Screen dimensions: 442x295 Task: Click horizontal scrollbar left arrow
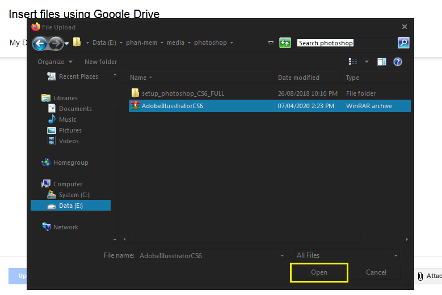click(125, 240)
